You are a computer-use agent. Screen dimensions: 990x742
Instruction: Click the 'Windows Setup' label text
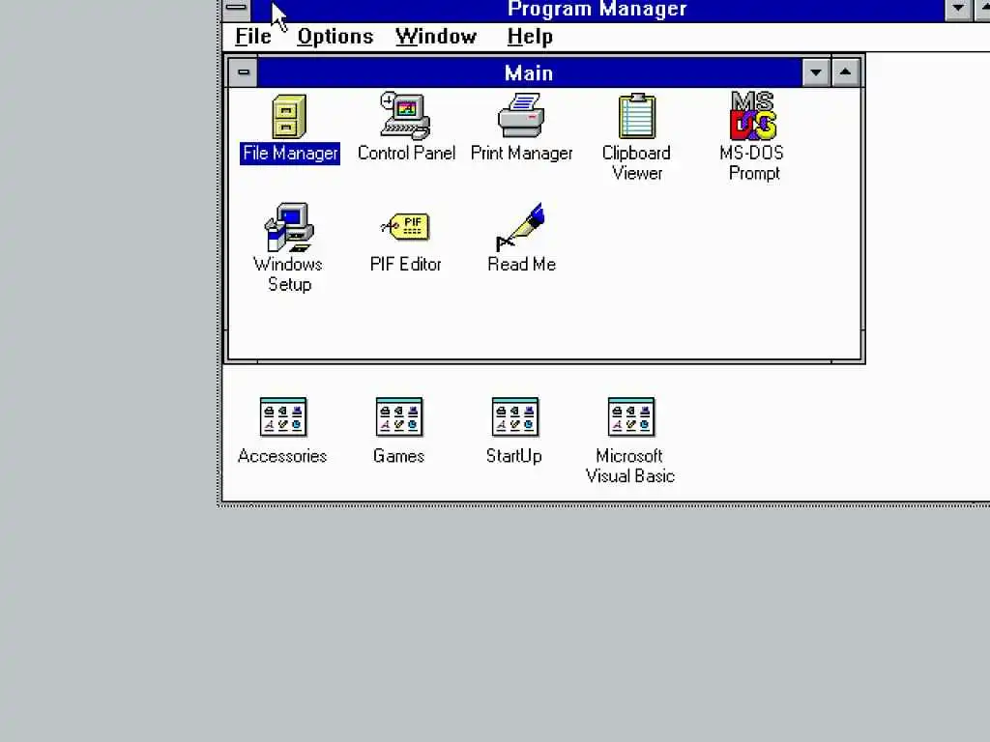[288, 273]
